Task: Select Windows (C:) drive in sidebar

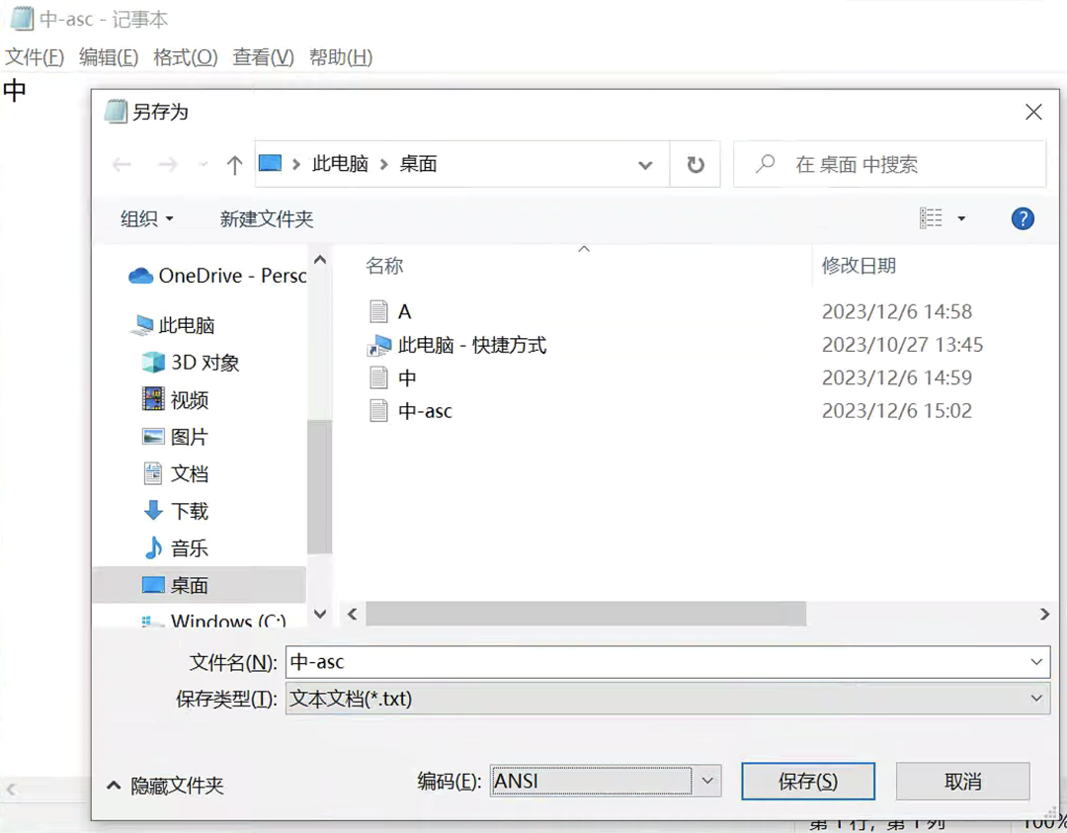Action: [213, 620]
